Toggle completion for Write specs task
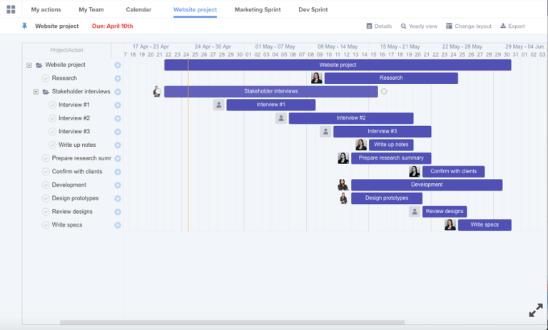The height and width of the screenshot is (330, 548). click(46, 225)
